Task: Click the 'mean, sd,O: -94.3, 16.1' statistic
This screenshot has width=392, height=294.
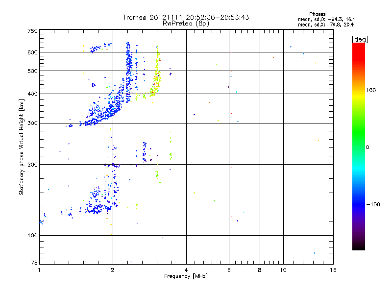Action: 326,19
